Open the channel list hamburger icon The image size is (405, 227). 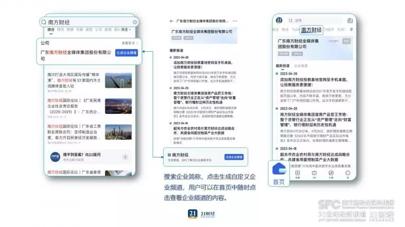click(351, 29)
